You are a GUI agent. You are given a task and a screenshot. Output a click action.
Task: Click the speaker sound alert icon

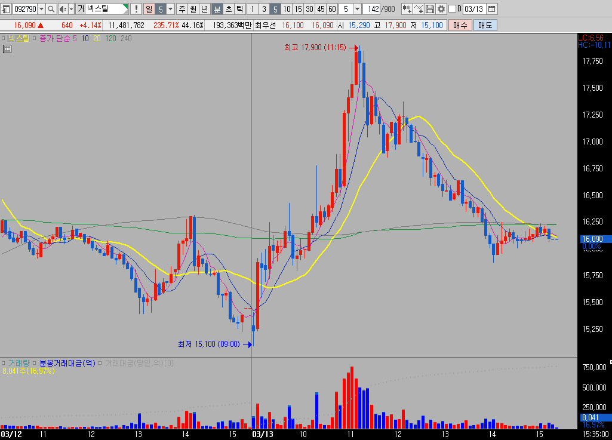(63, 8)
